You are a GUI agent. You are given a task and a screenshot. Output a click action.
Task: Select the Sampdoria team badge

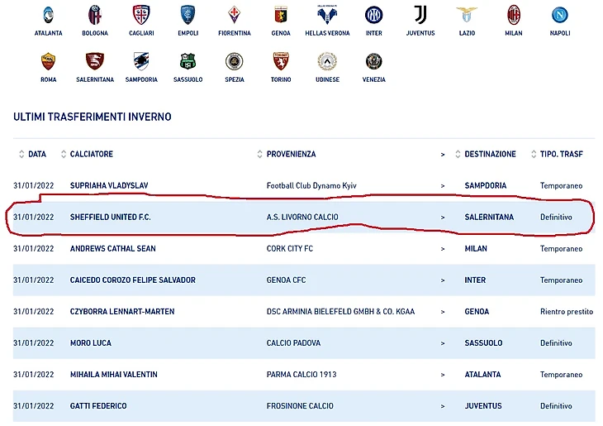tap(141, 61)
